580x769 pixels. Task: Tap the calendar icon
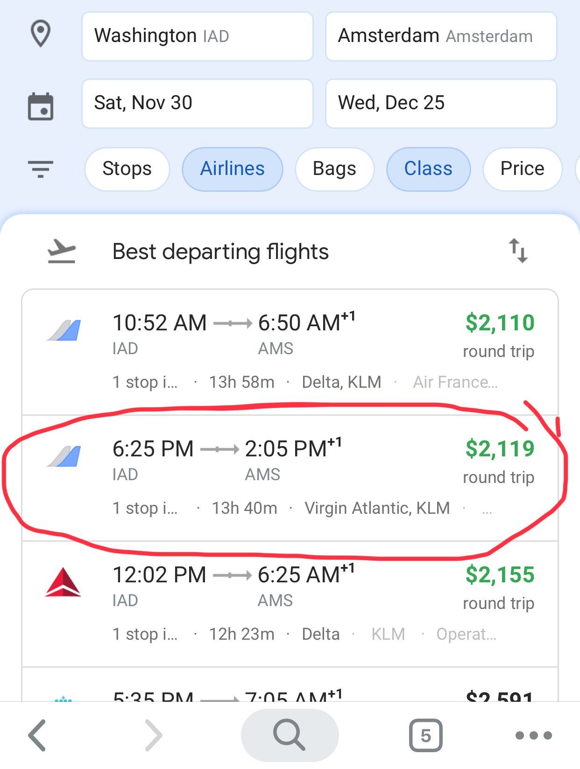[41, 106]
